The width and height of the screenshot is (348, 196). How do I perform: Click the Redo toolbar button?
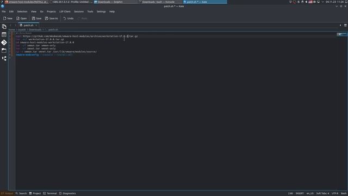click(82, 19)
